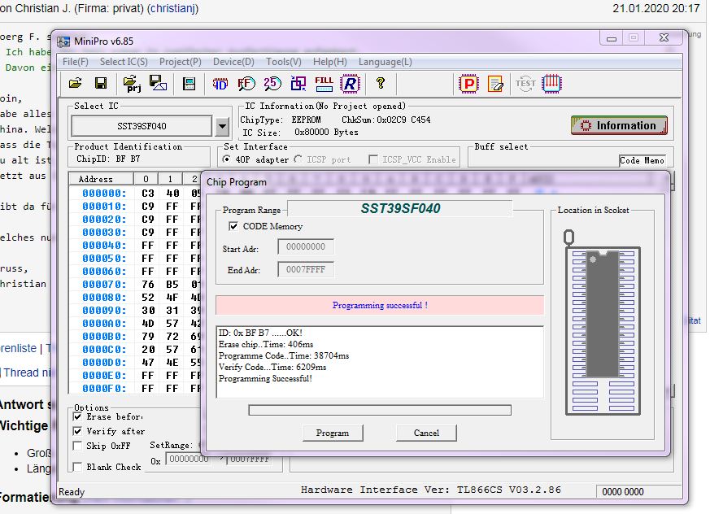This screenshot has width=710, height=514.
Task: Open the Tools(V) menu
Action: pyautogui.click(x=284, y=62)
